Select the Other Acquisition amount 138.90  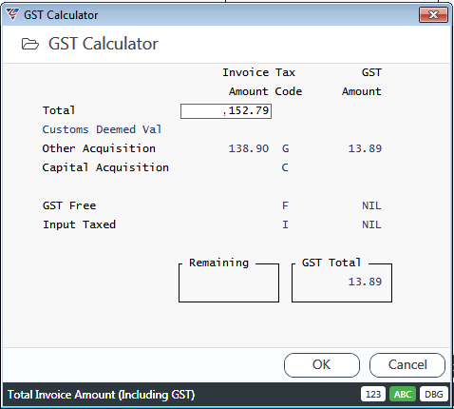coord(249,148)
